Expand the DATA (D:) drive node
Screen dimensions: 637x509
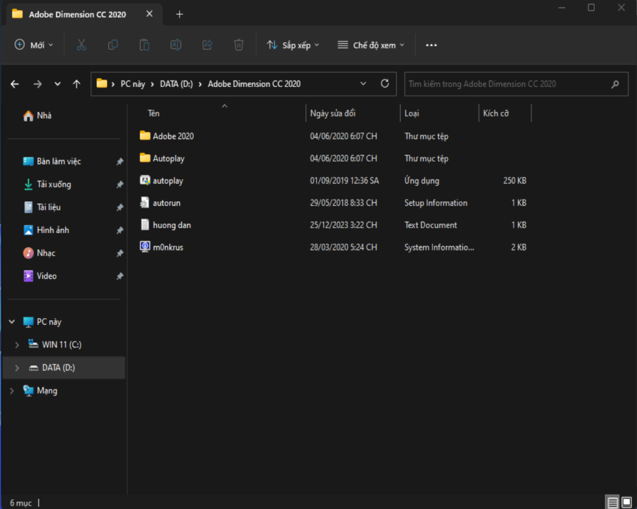point(17,368)
